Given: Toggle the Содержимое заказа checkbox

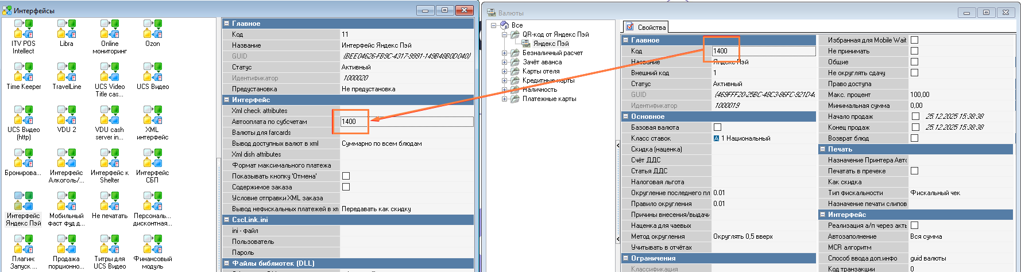Looking at the screenshot, I should 346,187.
